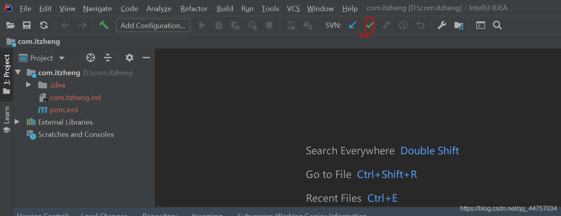Select com.itzheng.iml file
The width and height of the screenshot is (561, 216).
[75, 97]
